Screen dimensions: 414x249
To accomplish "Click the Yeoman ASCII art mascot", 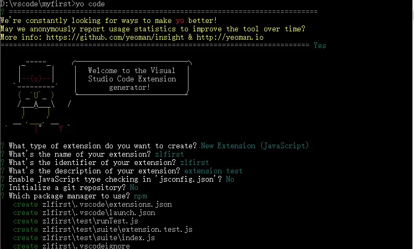I will click(x=38, y=97).
